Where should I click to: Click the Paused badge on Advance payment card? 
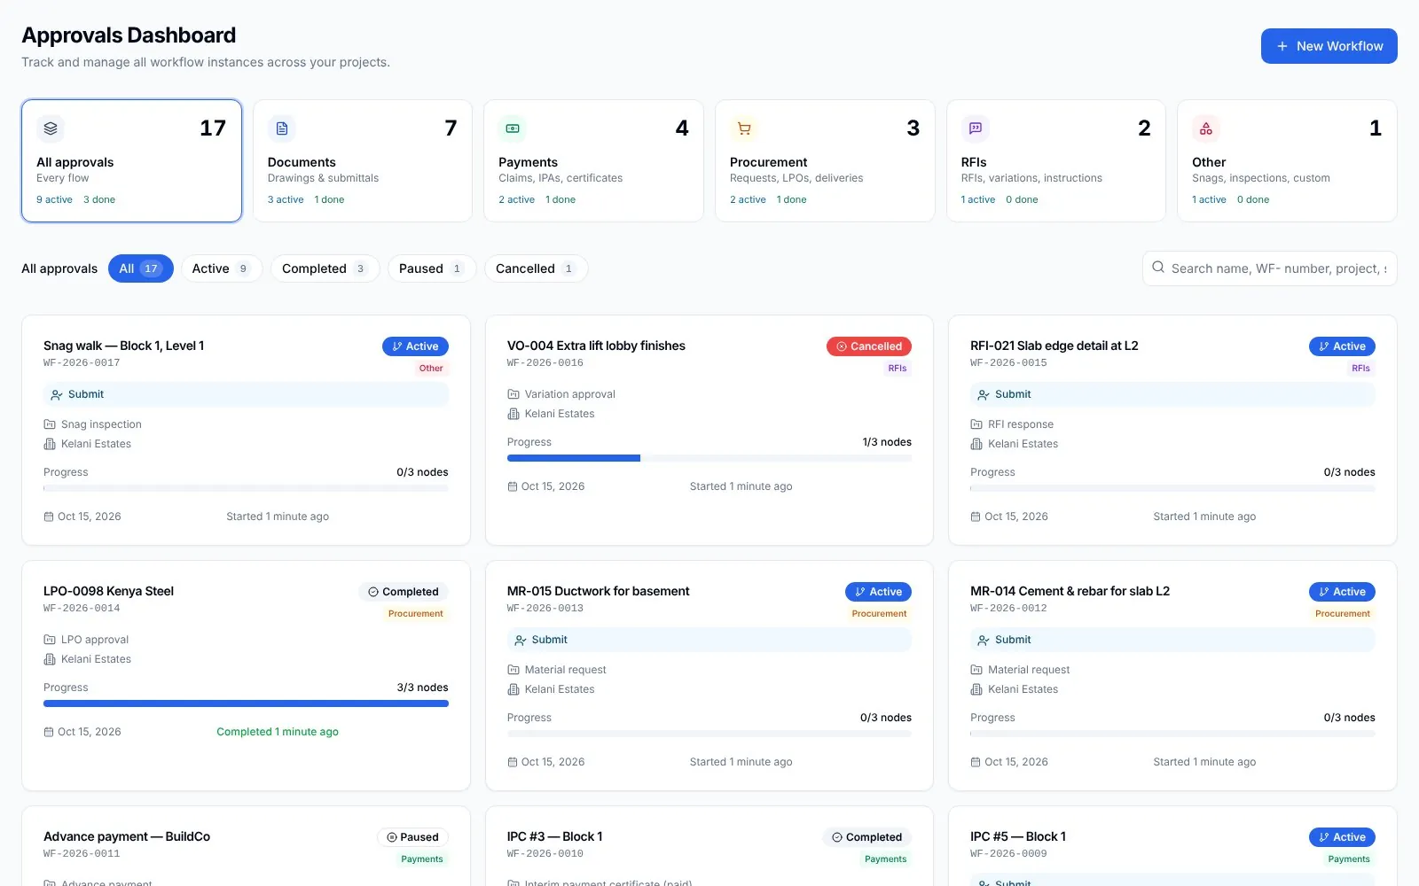coord(412,837)
